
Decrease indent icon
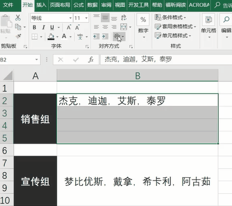point(96,37)
